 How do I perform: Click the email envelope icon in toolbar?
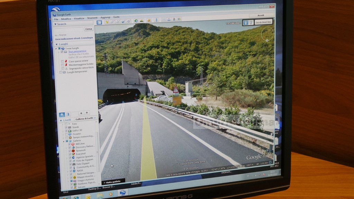click(164, 20)
